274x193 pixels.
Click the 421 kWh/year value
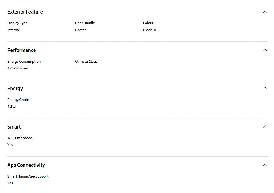coord(18,68)
